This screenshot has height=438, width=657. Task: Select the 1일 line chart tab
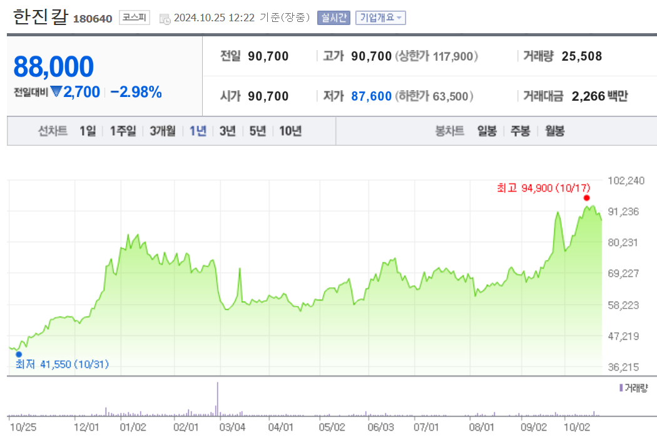pyautogui.click(x=88, y=131)
